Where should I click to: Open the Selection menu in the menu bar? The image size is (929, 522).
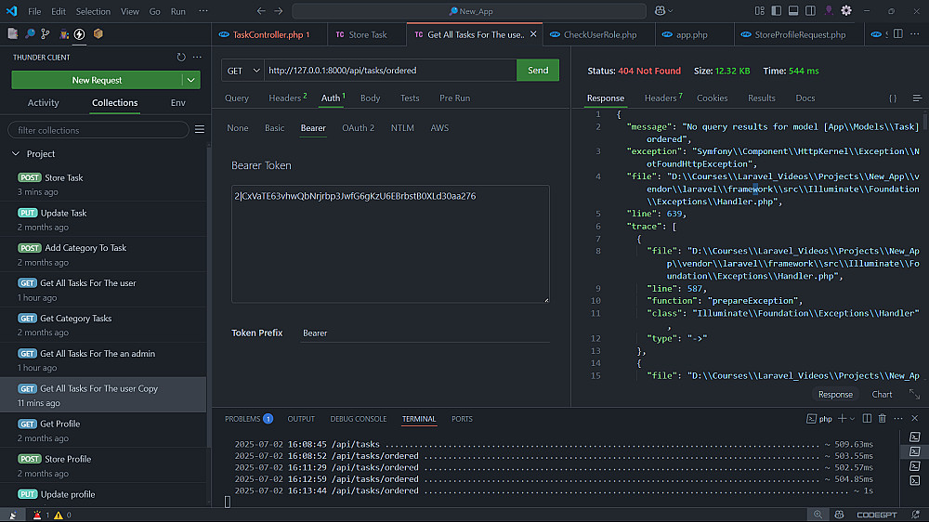(x=92, y=11)
